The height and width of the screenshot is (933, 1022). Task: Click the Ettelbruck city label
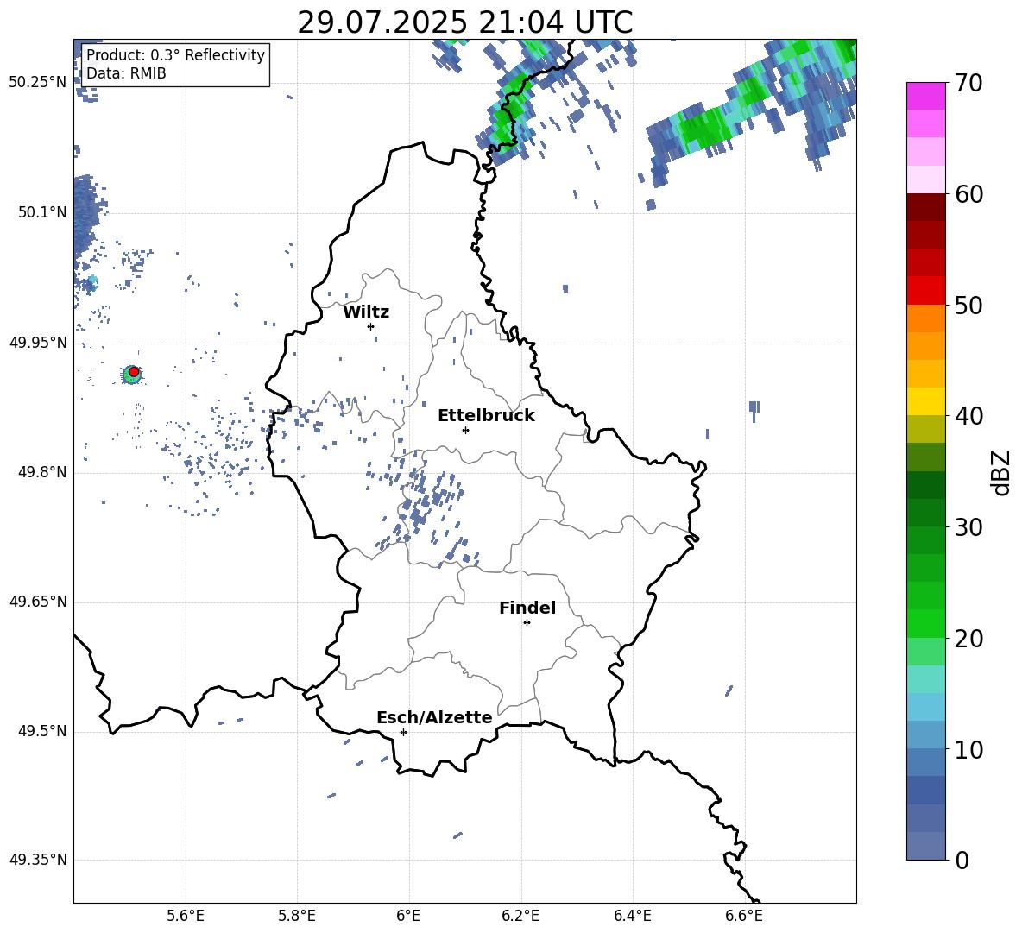click(486, 416)
